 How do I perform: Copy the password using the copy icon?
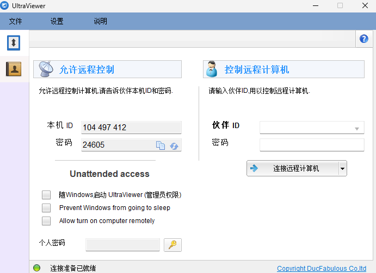(161, 145)
